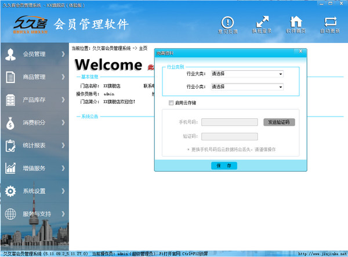Go to 软件首页 home icon
Image resolution: width=348 pixels, height=257 pixels.
click(295, 23)
